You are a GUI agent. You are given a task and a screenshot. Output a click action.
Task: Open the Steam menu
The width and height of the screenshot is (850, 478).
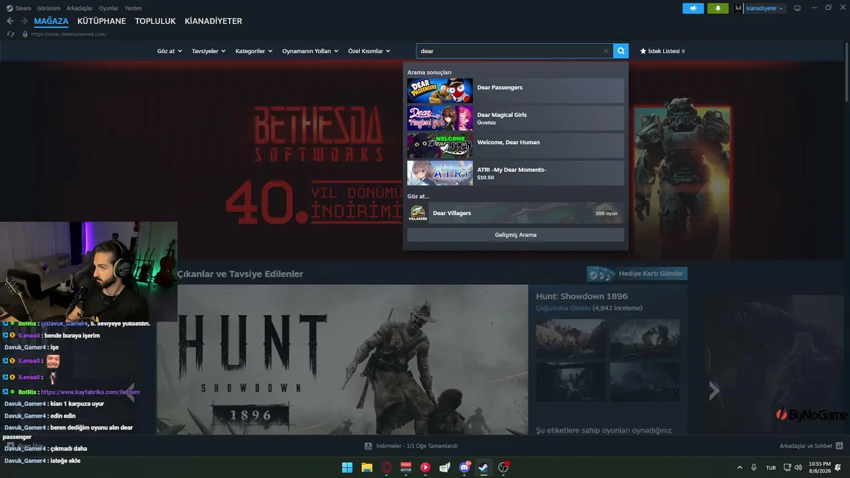(23, 8)
